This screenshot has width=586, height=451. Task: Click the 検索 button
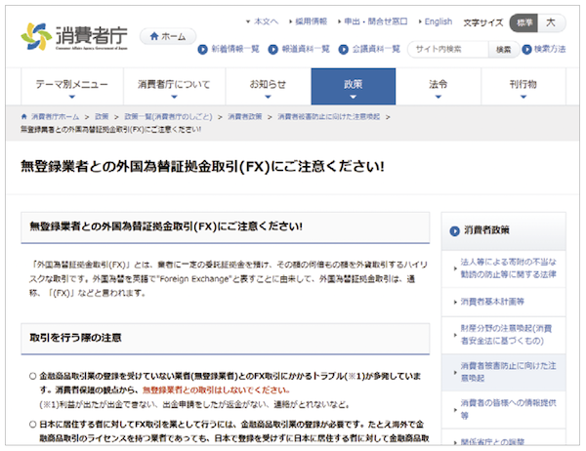click(503, 49)
